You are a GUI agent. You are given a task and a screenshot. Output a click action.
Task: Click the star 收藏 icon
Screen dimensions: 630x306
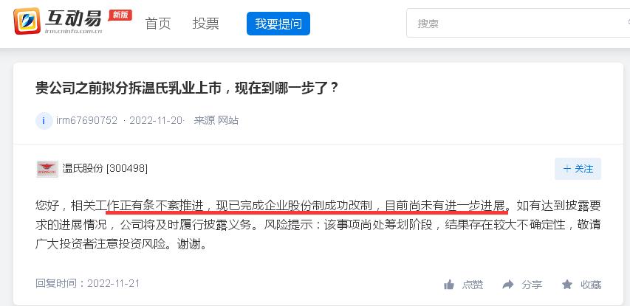pos(567,285)
